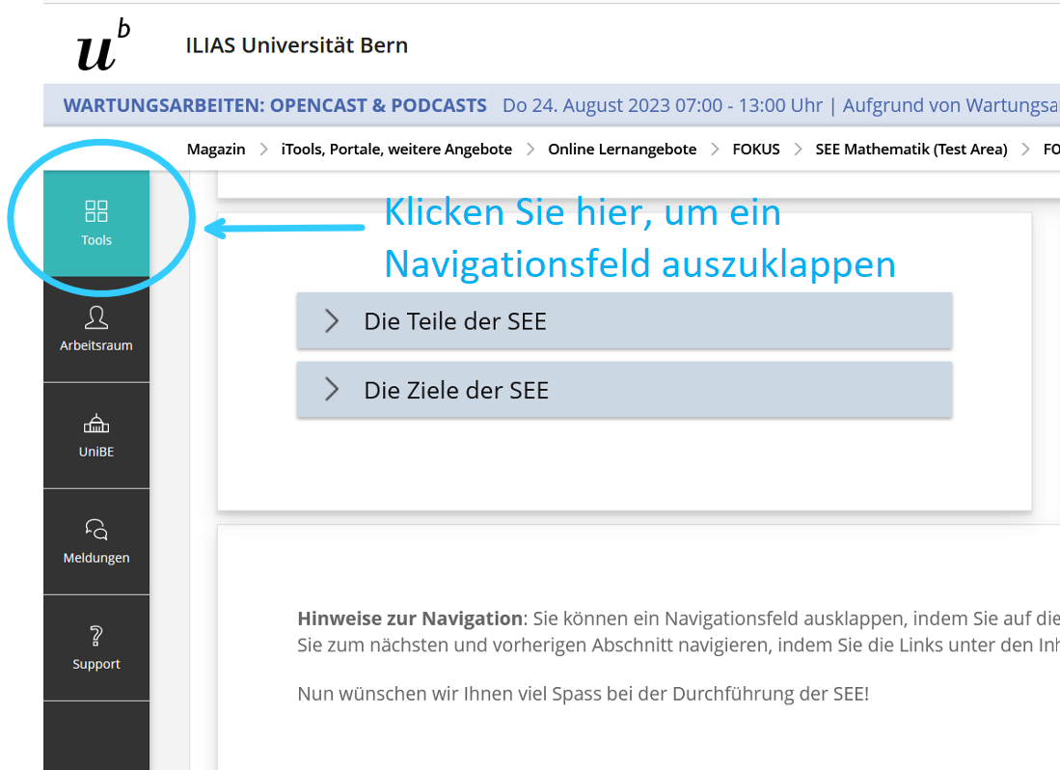The image size is (1060, 770).
Task: Expand the Die Teile der SEE section
Action: coord(455,321)
